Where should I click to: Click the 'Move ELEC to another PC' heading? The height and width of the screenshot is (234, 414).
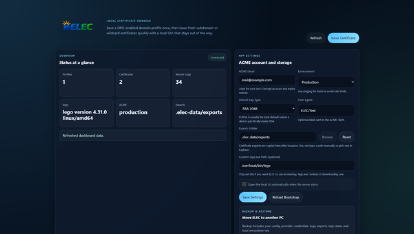(x=263, y=218)
